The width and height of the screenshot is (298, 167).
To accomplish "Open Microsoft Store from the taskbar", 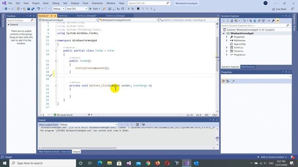I will (119, 163).
